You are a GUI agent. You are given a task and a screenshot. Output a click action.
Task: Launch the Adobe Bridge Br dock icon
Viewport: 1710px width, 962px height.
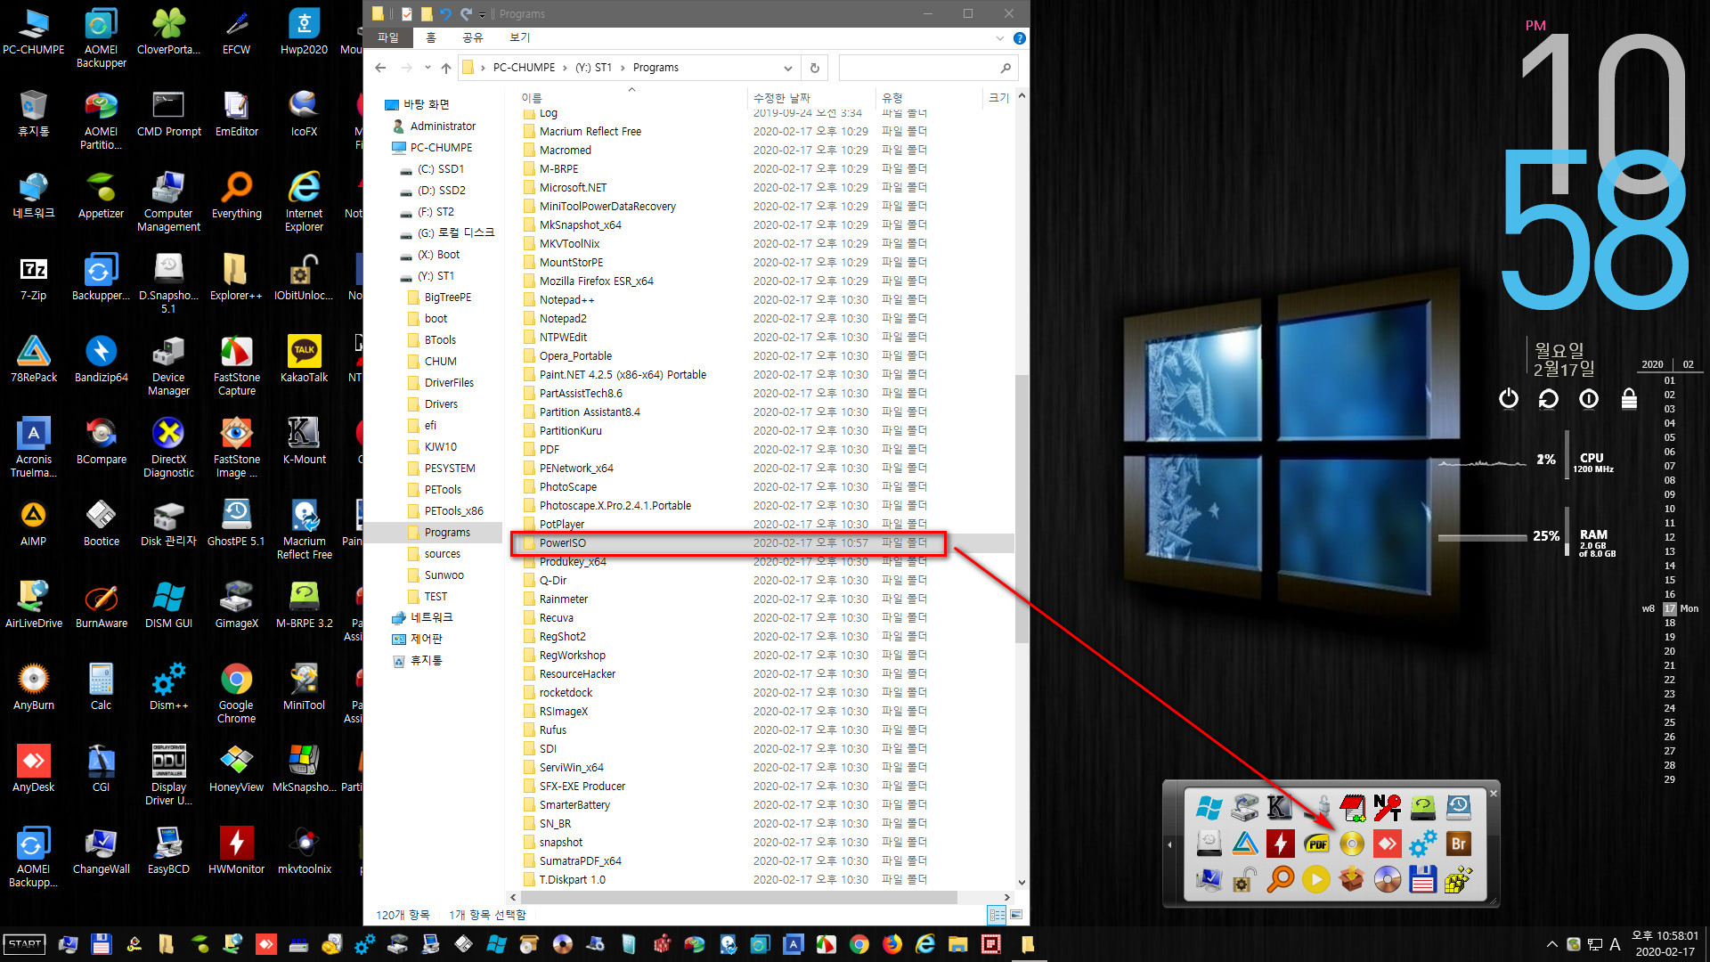click(1458, 844)
